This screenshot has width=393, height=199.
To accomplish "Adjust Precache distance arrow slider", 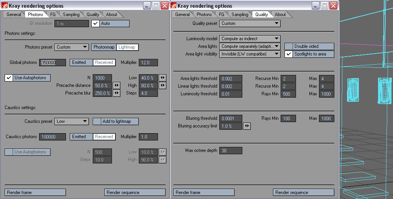I will pos(117,85).
